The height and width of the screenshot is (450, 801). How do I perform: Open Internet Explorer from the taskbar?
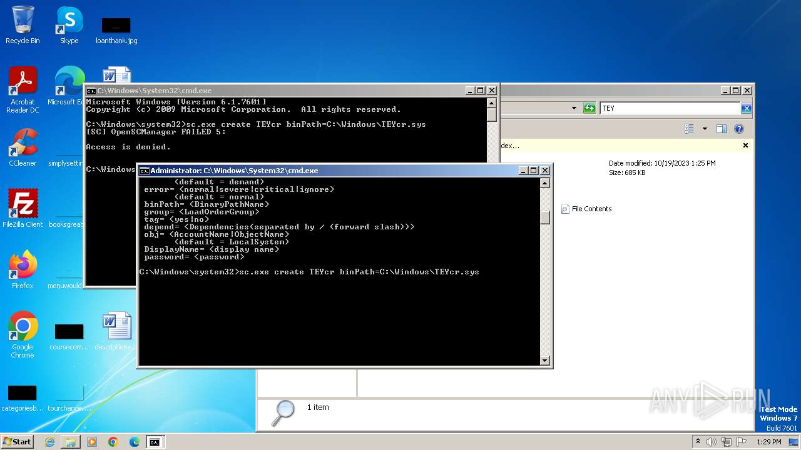(x=49, y=442)
